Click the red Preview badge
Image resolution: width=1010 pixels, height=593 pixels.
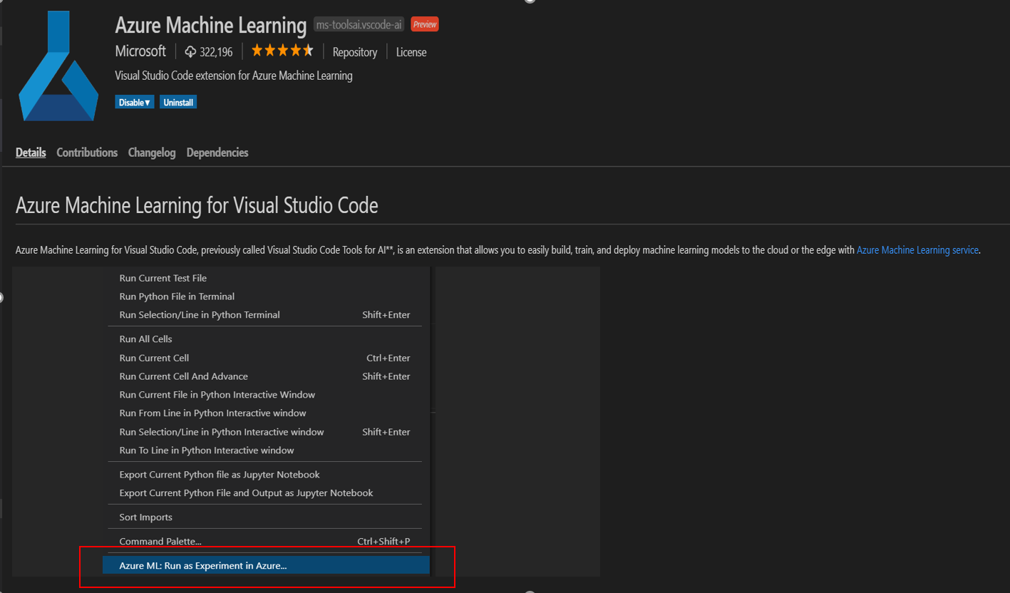[x=424, y=24]
